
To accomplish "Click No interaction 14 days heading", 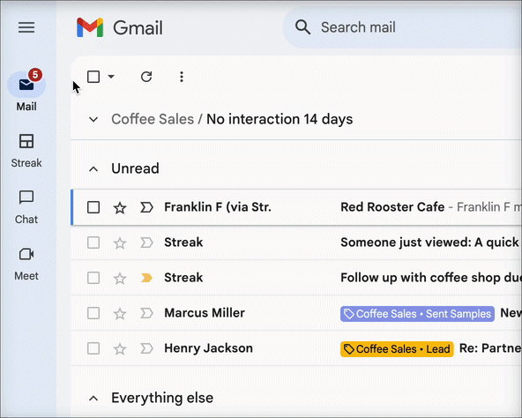I will click(280, 119).
